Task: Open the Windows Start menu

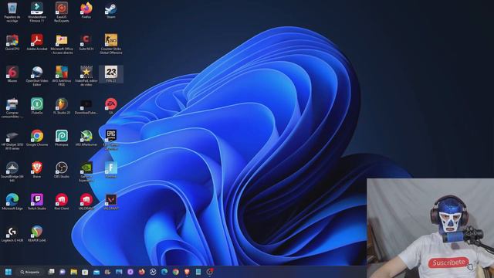Action: tap(8, 272)
